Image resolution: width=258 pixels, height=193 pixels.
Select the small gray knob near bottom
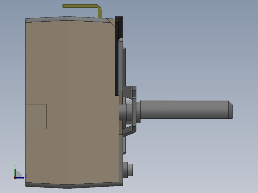[128, 170]
